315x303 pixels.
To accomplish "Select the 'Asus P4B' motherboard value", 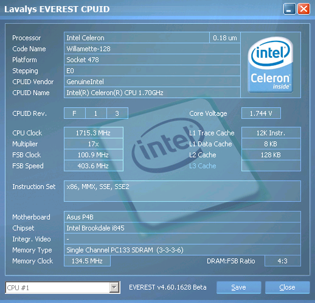I will tap(182, 217).
